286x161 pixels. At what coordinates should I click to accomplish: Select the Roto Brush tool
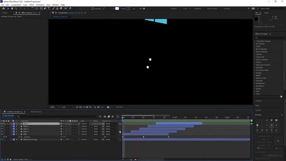66,8
